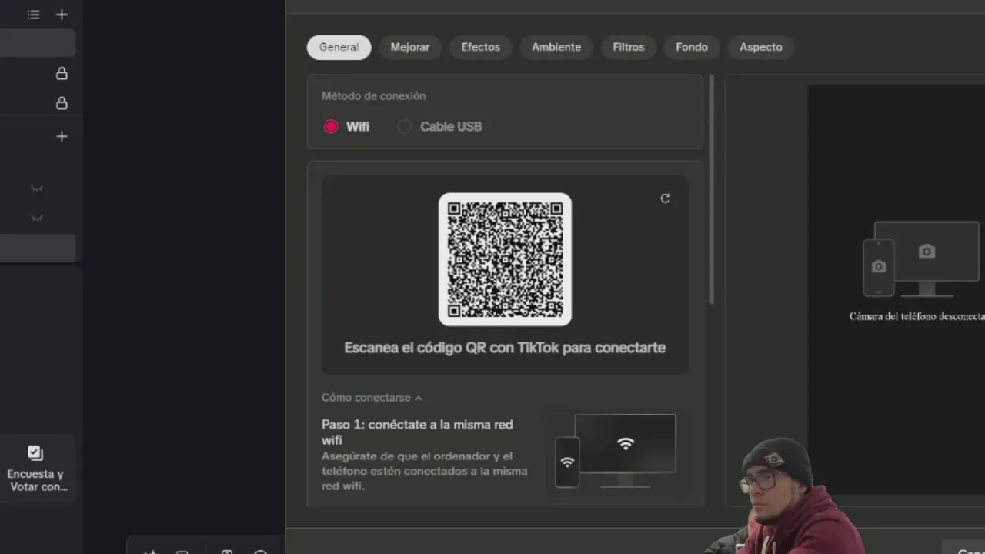Open the Efectos tab
Viewport: 985px width, 554px height.
point(480,47)
